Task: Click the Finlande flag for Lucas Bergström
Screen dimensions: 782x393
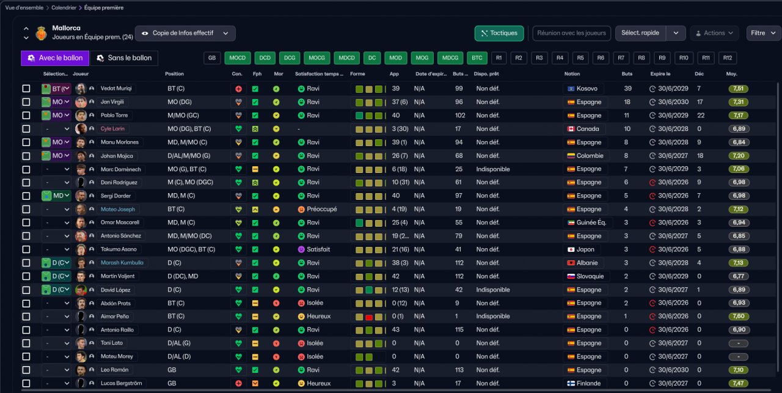Action: coord(571,384)
